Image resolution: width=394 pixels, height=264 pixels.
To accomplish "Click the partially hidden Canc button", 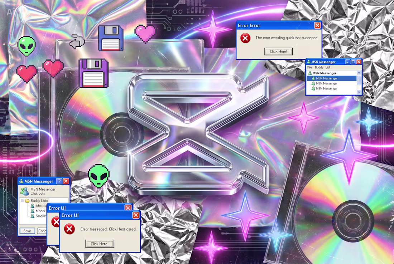I will pyautogui.click(x=42, y=231).
